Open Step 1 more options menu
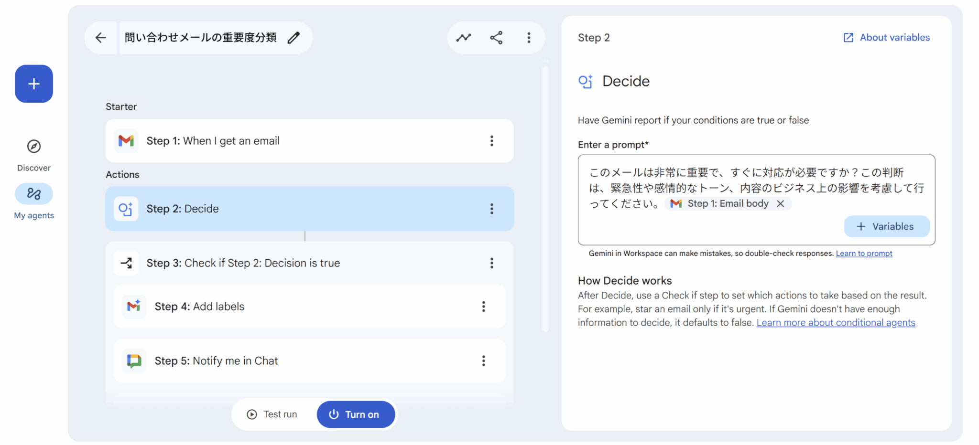Viewport: 979px width, 445px height. (x=491, y=141)
